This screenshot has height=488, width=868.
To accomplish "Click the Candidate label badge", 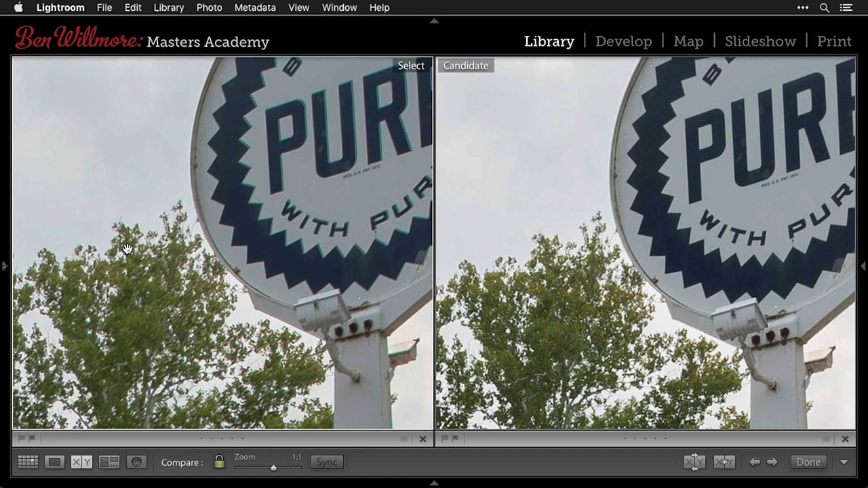I will coord(466,66).
